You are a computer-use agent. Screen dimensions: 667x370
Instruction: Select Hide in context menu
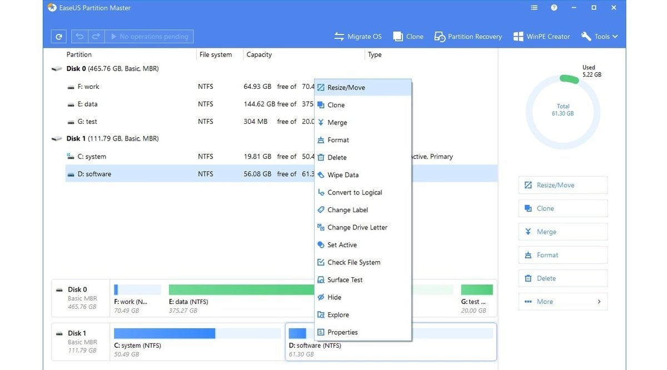tap(363, 298)
